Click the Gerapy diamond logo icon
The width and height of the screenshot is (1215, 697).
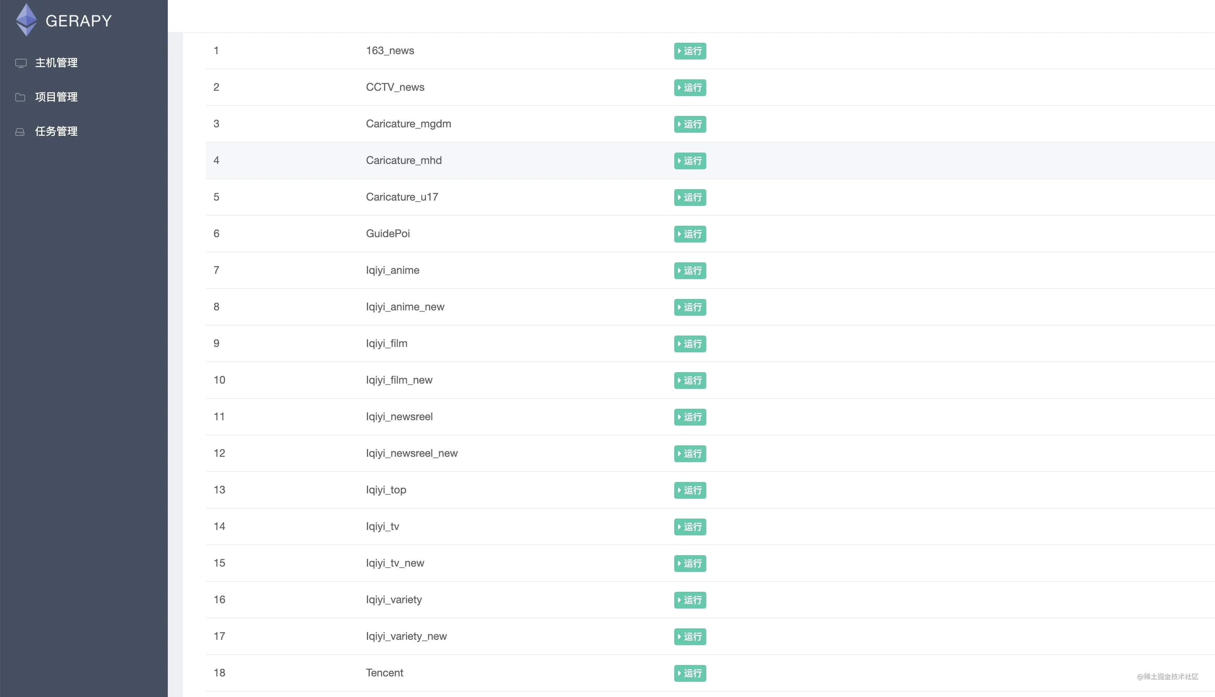(26, 20)
